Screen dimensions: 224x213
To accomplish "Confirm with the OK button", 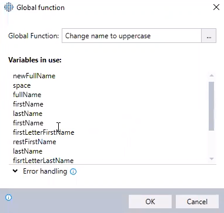I will 150,201.
